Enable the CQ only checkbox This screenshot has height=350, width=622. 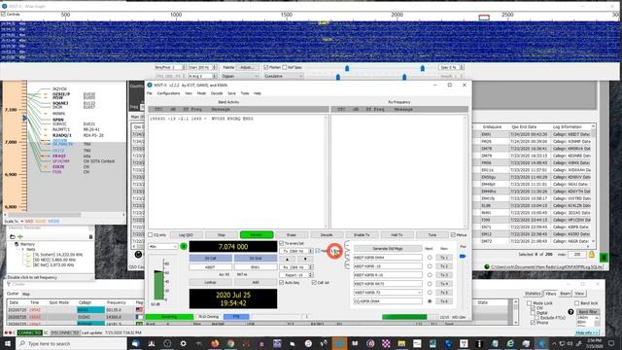(151, 235)
